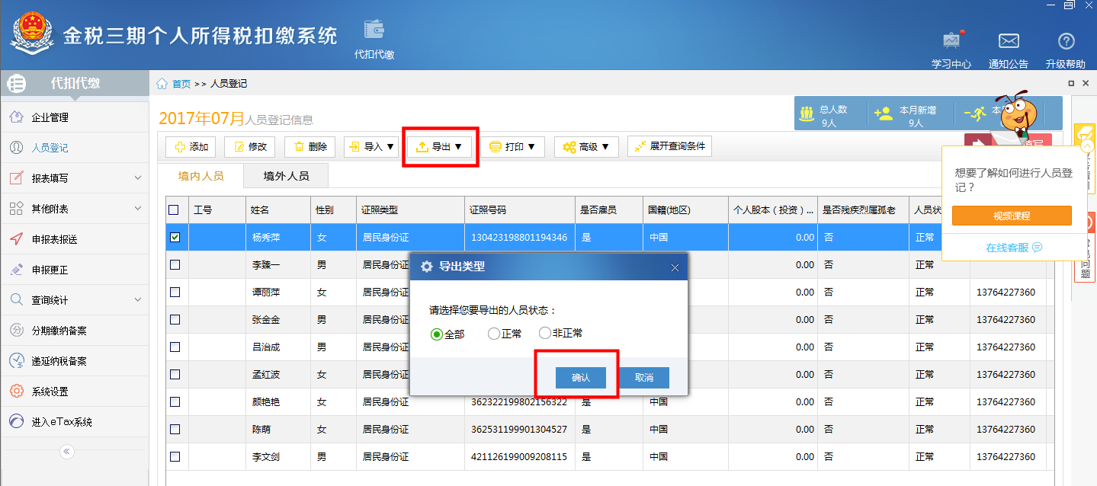Screen dimensions: 1097x486
Task: Open the 高级 advanced dropdown
Action: (x=586, y=147)
